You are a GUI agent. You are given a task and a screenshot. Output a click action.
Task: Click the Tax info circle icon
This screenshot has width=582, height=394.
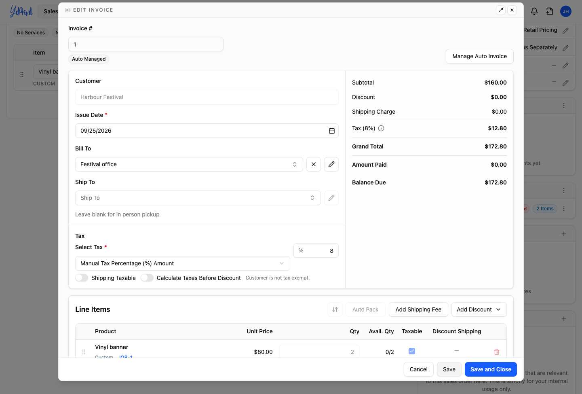381,128
